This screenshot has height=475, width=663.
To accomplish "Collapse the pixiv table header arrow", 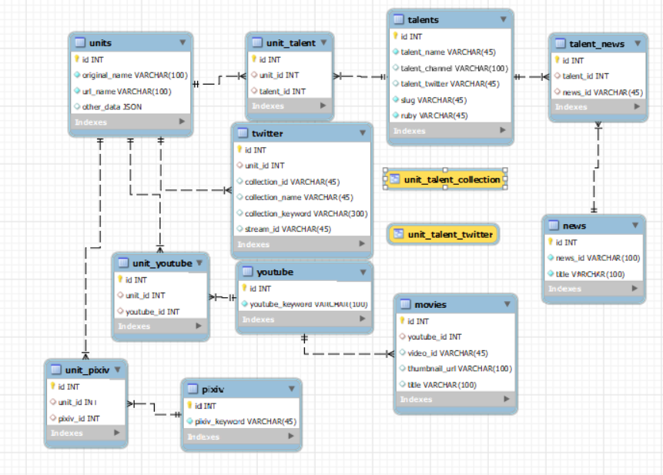I will pyautogui.click(x=292, y=388).
